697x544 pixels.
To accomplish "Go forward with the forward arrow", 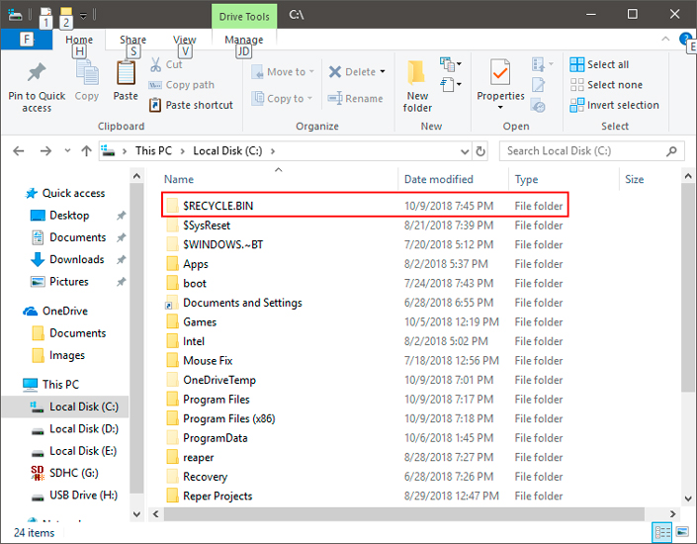I will click(x=45, y=151).
